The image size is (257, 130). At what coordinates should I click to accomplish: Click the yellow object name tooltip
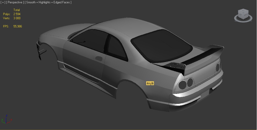[150, 83]
